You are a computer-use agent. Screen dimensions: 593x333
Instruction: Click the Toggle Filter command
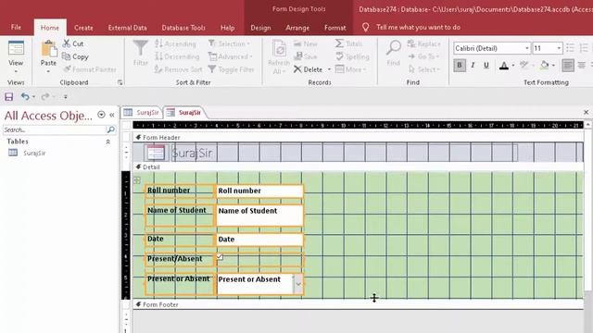tap(231, 69)
